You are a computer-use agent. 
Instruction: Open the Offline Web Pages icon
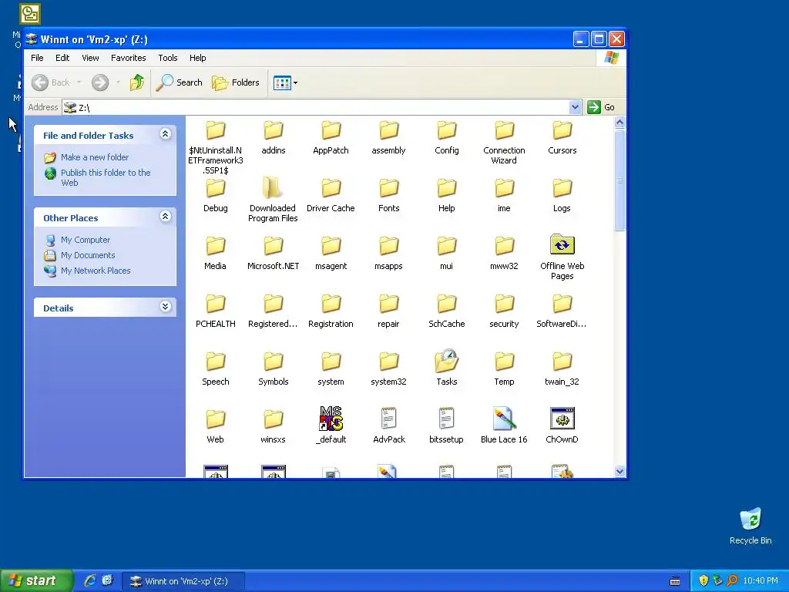click(562, 245)
